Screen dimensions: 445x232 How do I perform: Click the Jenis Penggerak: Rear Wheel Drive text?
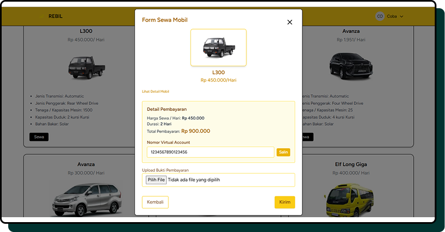[67, 103]
